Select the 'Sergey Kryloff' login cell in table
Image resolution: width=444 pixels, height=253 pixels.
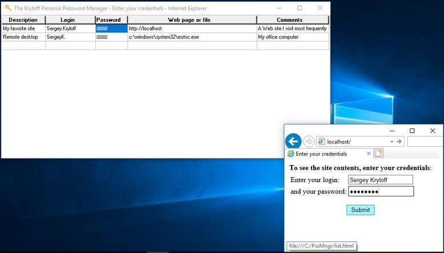71,29
